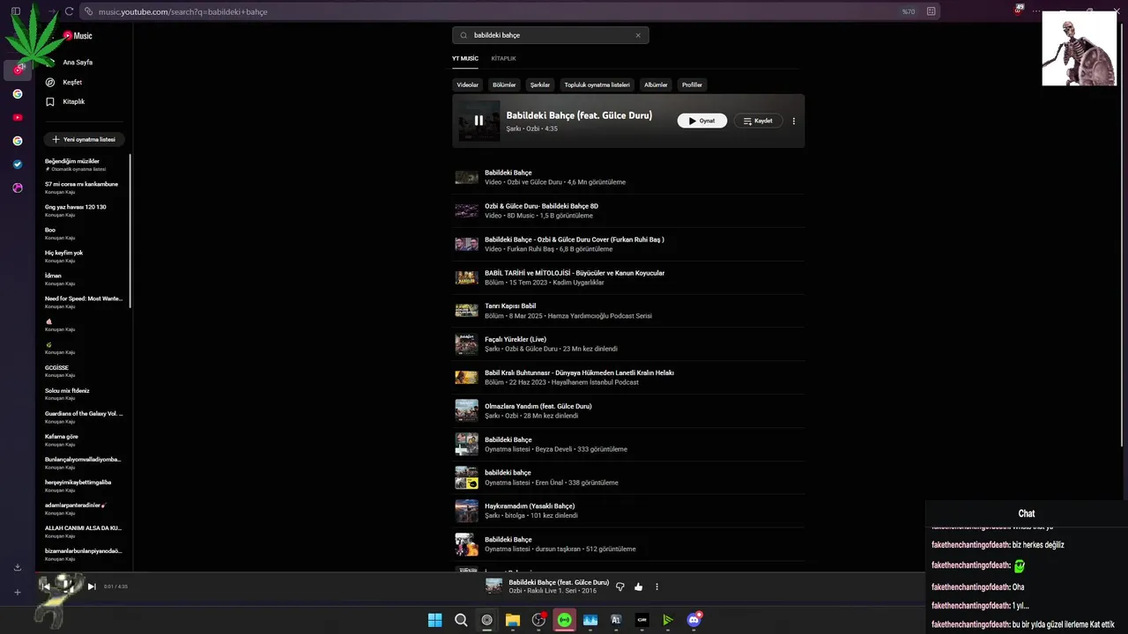Filter results by Videolar
The height and width of the screenshot is (634, 1128).
pos(467,85)
